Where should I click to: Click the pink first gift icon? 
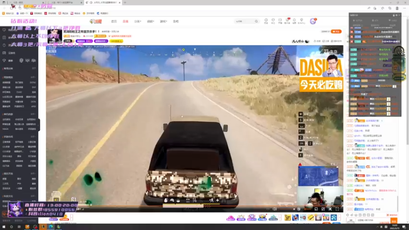pos(231,218)
